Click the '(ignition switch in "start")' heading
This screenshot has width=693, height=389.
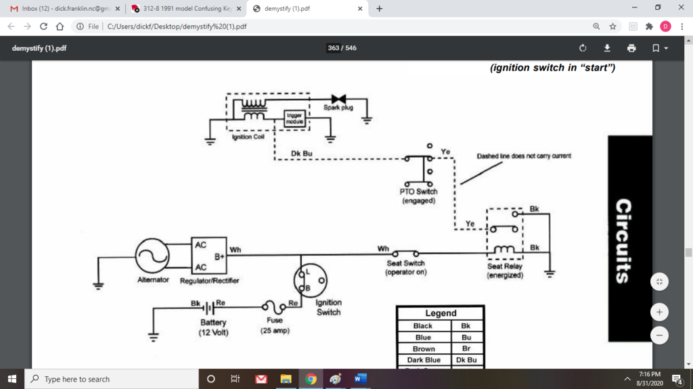pos(552,68)
